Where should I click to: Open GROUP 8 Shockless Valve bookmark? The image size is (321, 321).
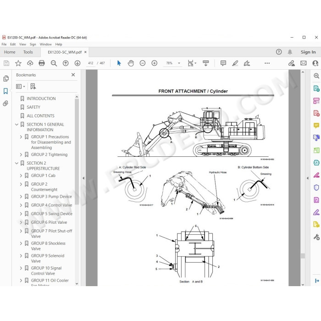coord(48,246)
